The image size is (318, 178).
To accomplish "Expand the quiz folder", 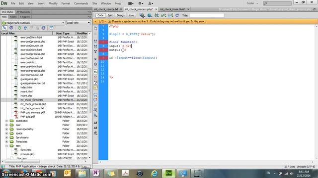I will [x=6, y=125].
